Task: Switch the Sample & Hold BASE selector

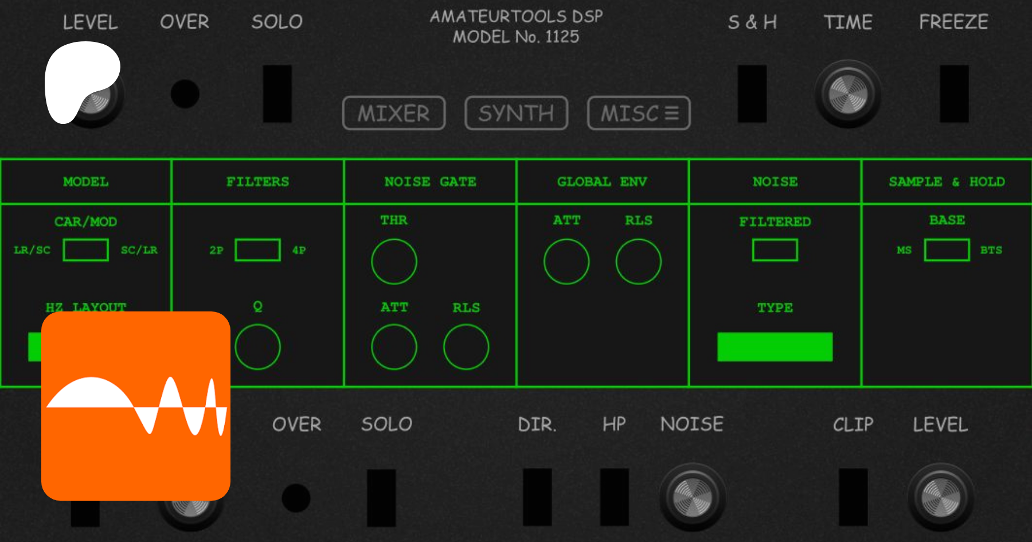Action: (x=947, y=250)
